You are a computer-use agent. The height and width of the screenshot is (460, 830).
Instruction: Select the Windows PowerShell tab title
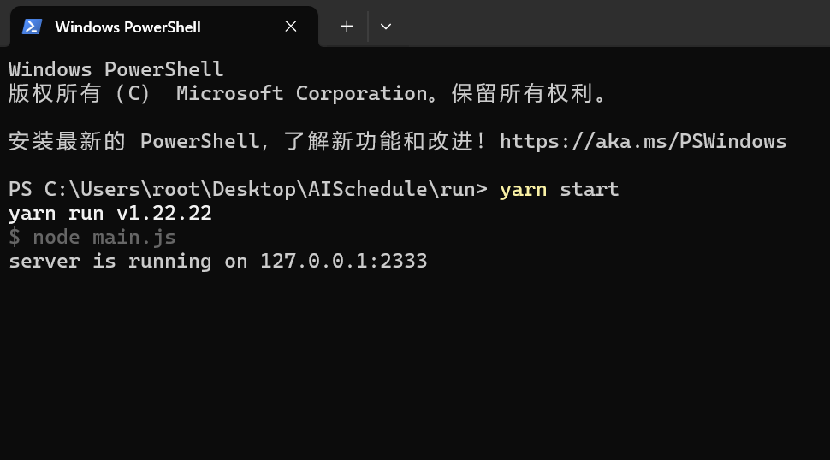(x=127, y=27)
